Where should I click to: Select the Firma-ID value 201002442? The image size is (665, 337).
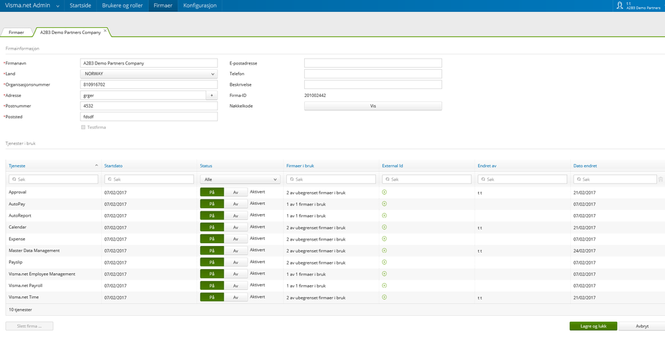tap(315, 95)
